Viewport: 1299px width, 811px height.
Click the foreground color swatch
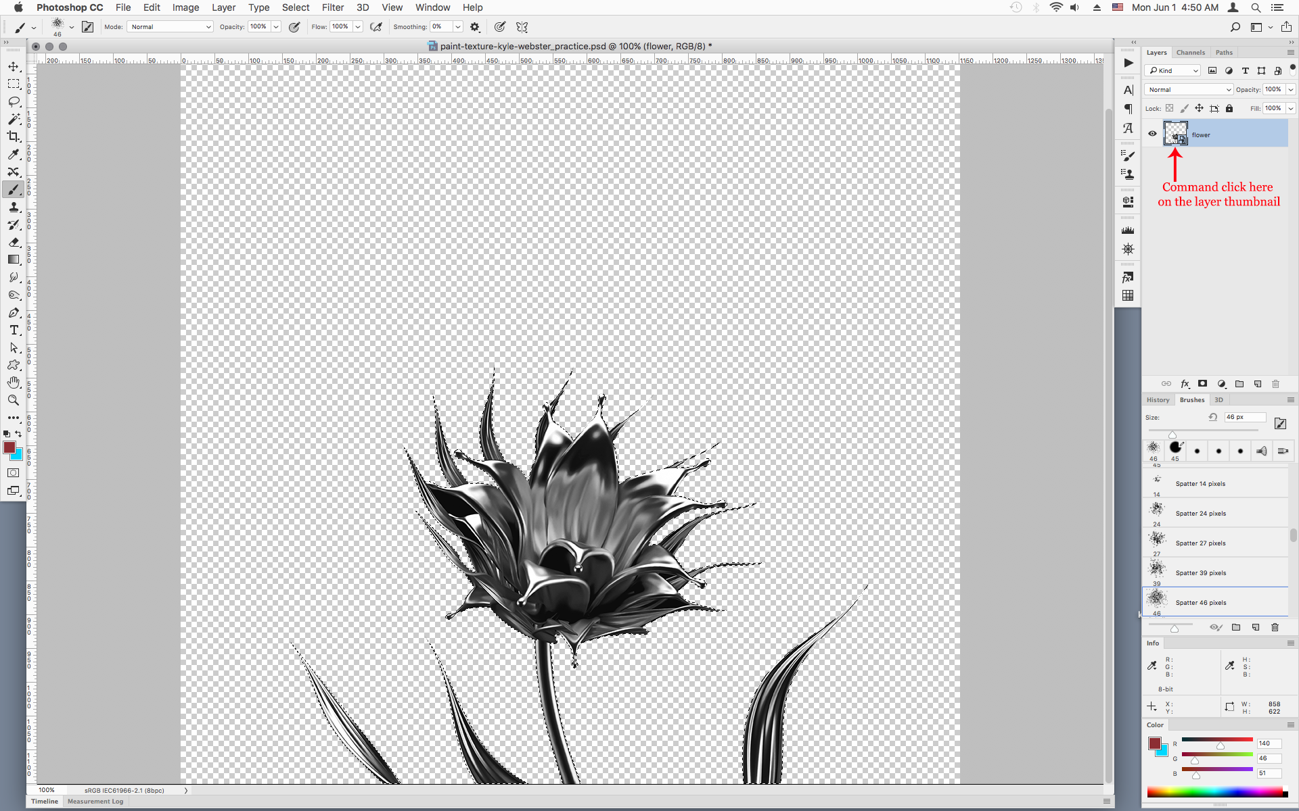point(9,447)
